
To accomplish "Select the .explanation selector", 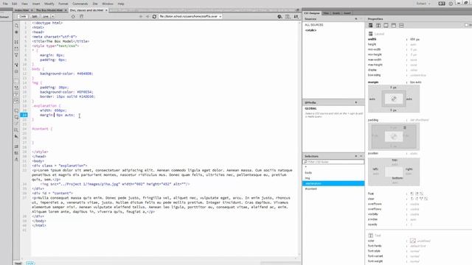I will click(x=333, y=183).
